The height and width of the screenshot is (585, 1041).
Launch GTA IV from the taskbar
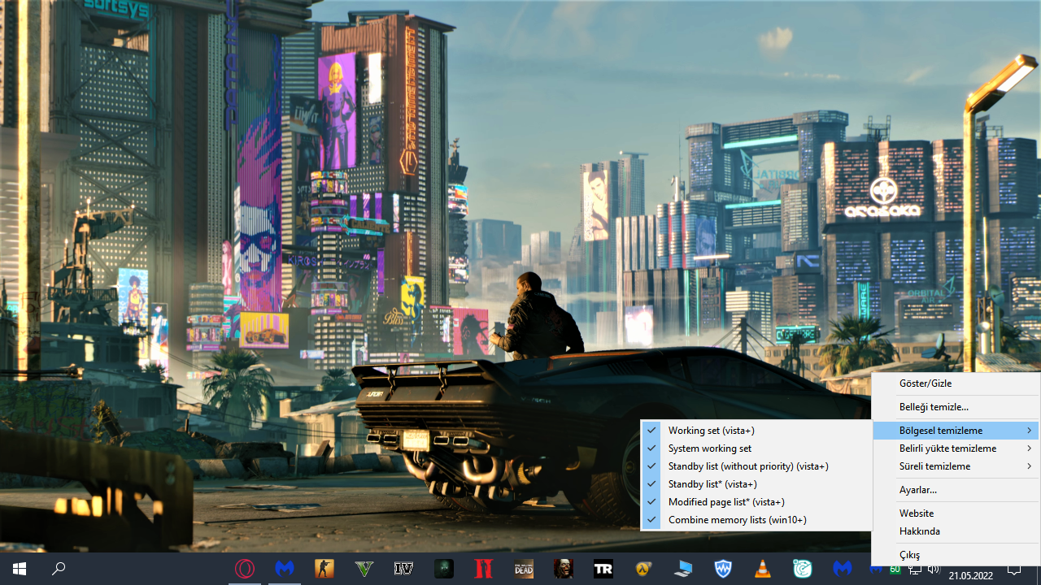404,569
